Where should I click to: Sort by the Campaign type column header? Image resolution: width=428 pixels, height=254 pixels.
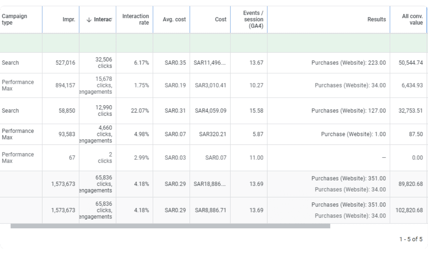tap(15, 19)
